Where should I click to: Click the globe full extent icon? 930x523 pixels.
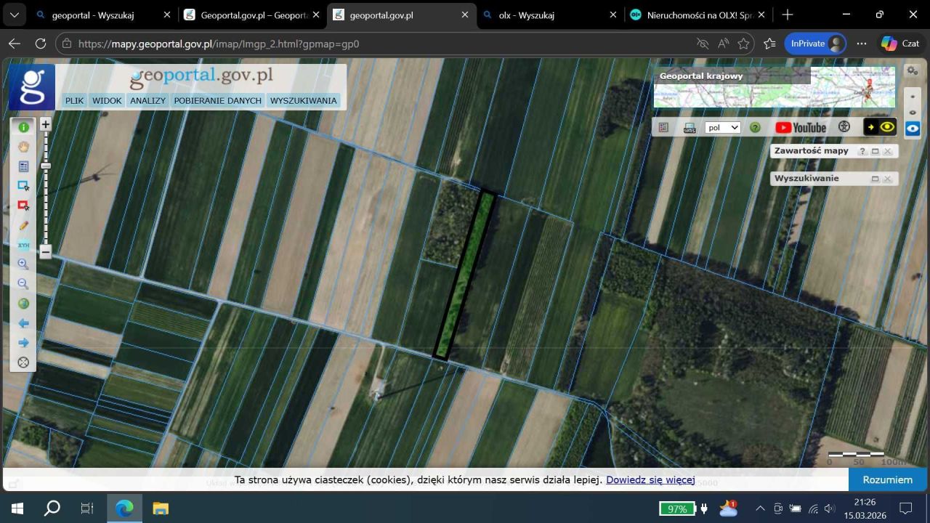pos(23,304)
